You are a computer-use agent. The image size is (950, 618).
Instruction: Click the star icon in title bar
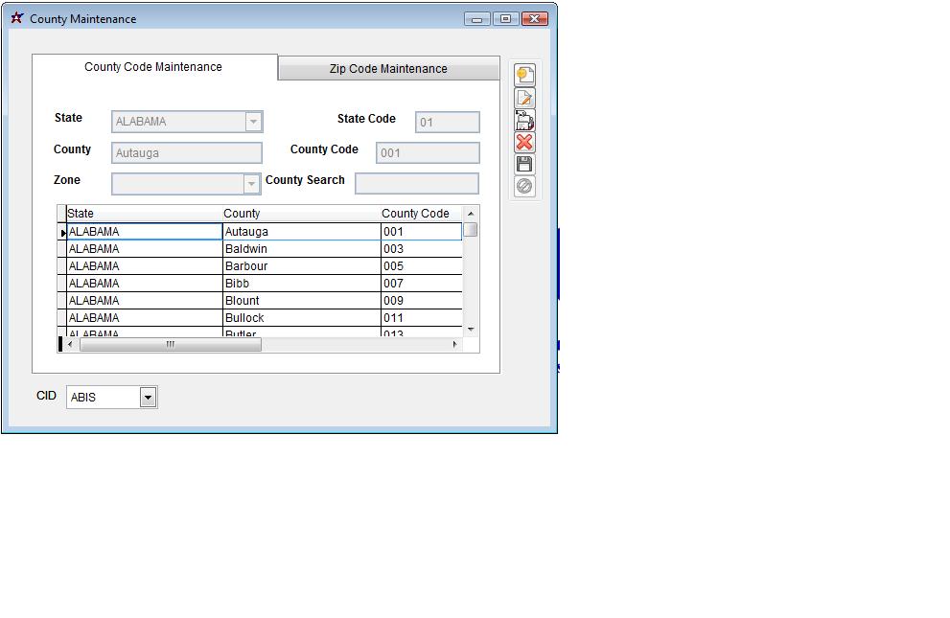click(x=16, y=18)
